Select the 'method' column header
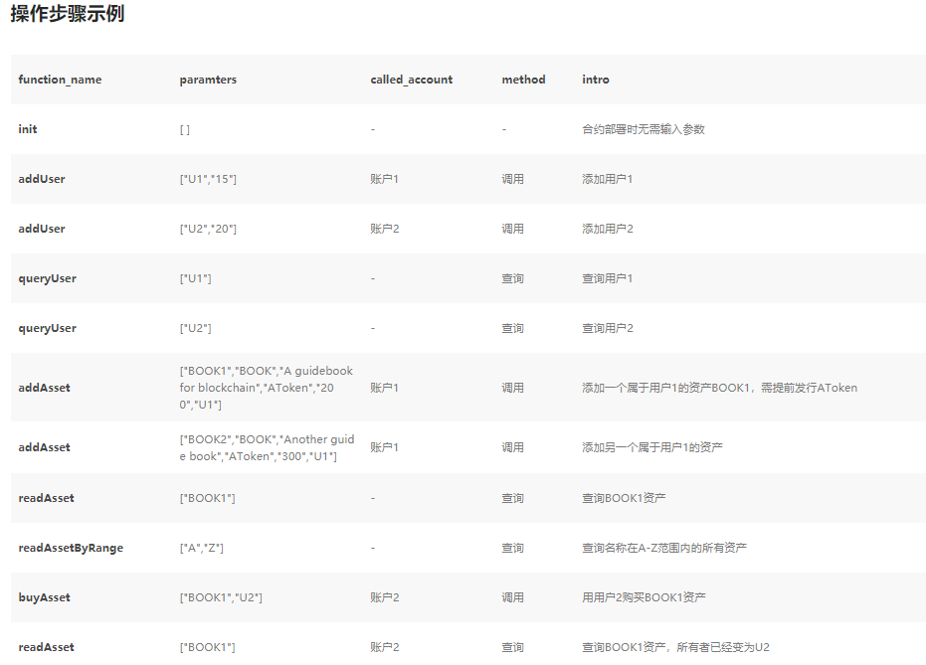The height and width of the screenshot is (665, 926). tap(523, 80)
